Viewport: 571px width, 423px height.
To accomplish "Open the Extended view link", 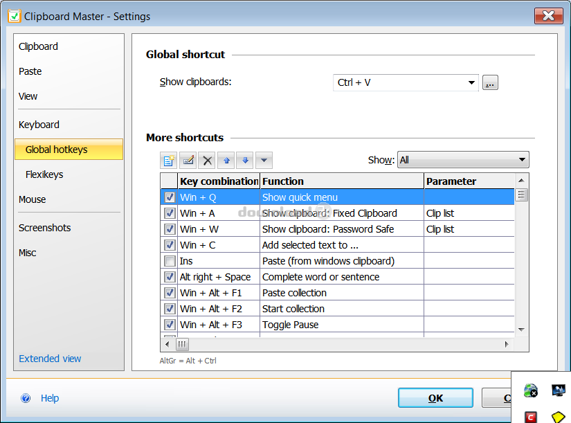I will click(50, 359).
